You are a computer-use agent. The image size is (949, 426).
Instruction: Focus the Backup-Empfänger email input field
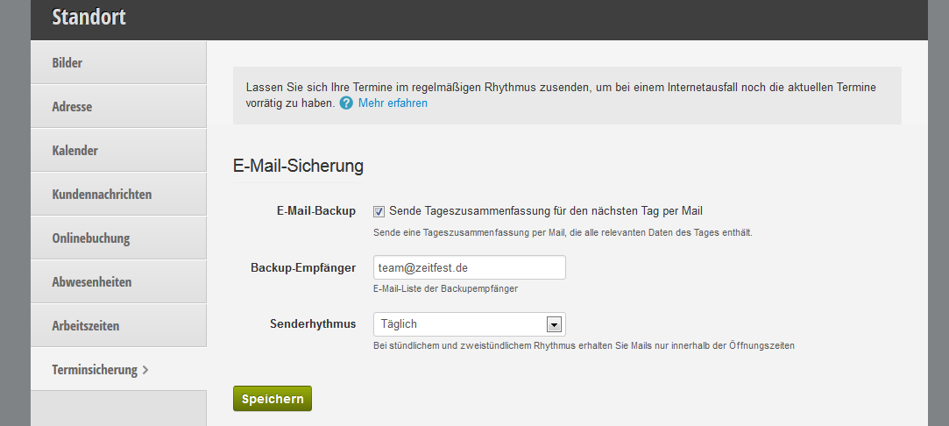[469, 267]
